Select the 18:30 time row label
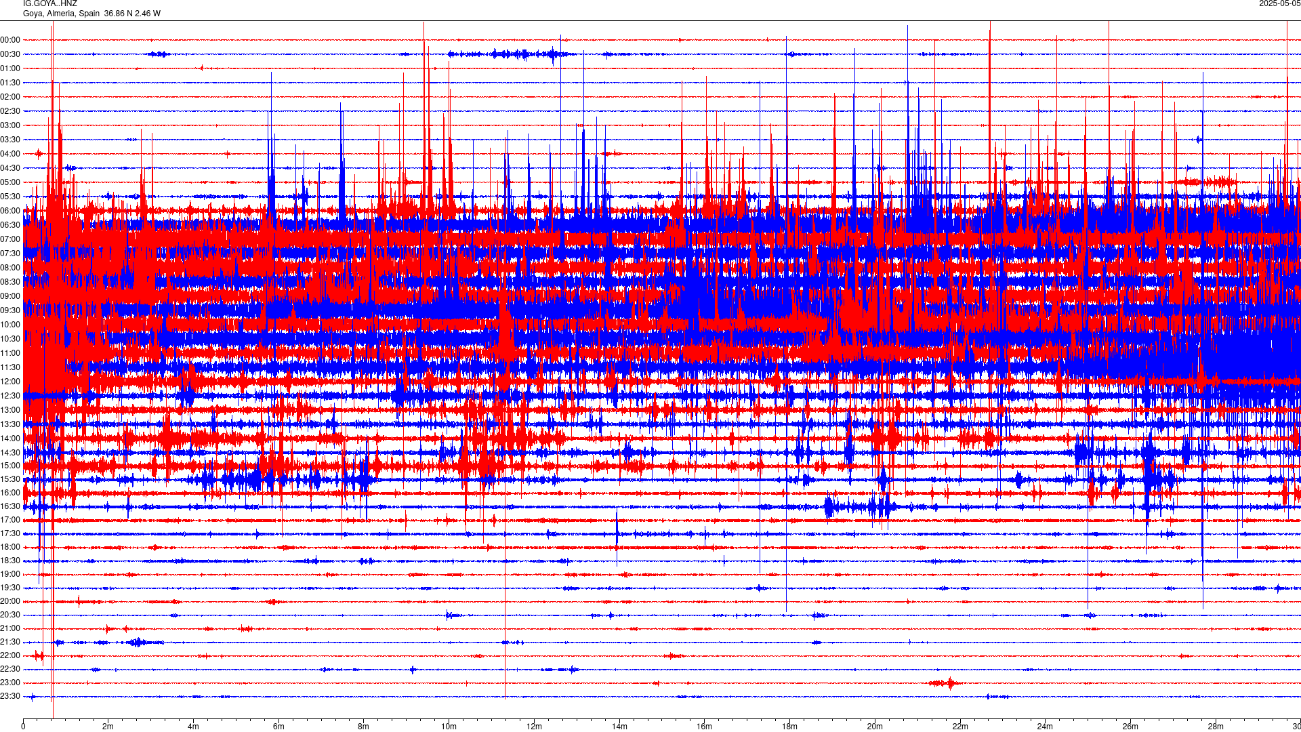1301x732 pixels. 10,561
